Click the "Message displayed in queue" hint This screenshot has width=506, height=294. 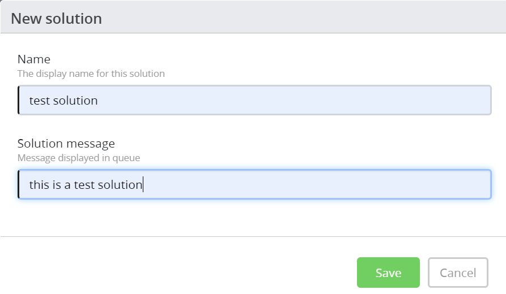[79, 158]
